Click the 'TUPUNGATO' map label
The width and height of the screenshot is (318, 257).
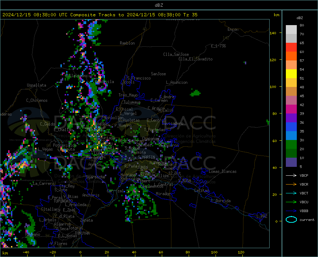[63, 201]
